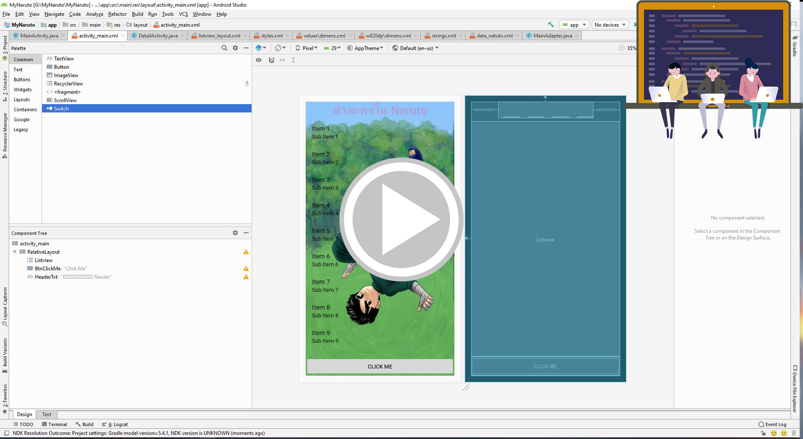Click the CLICK ME button in design preview

(380, 366)
